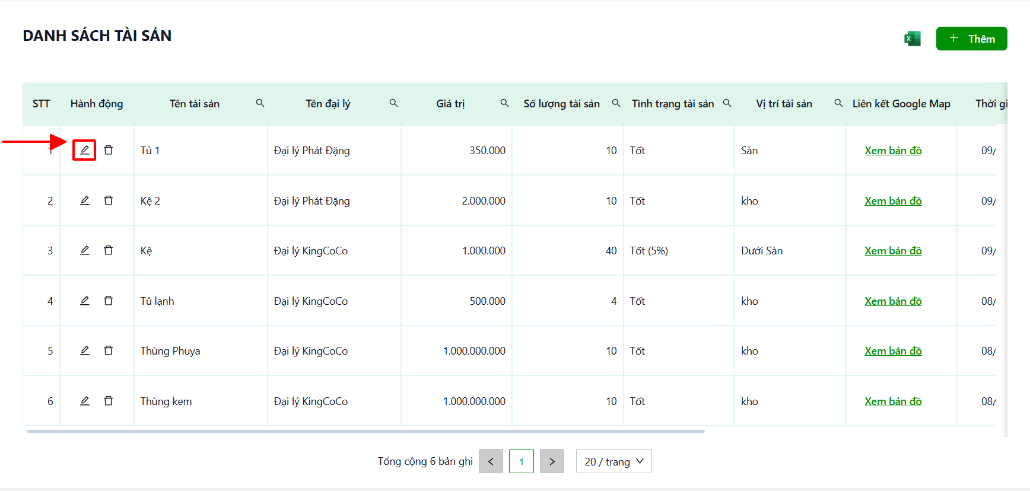The width and height of the screenshot is (1030, 491).
Task: Click the Thùng Phuya asset name
Action: 170,351
